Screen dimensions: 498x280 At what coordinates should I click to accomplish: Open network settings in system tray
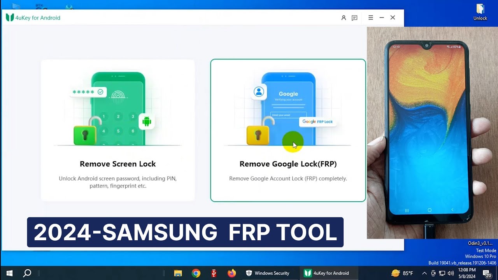pos(442,273)
